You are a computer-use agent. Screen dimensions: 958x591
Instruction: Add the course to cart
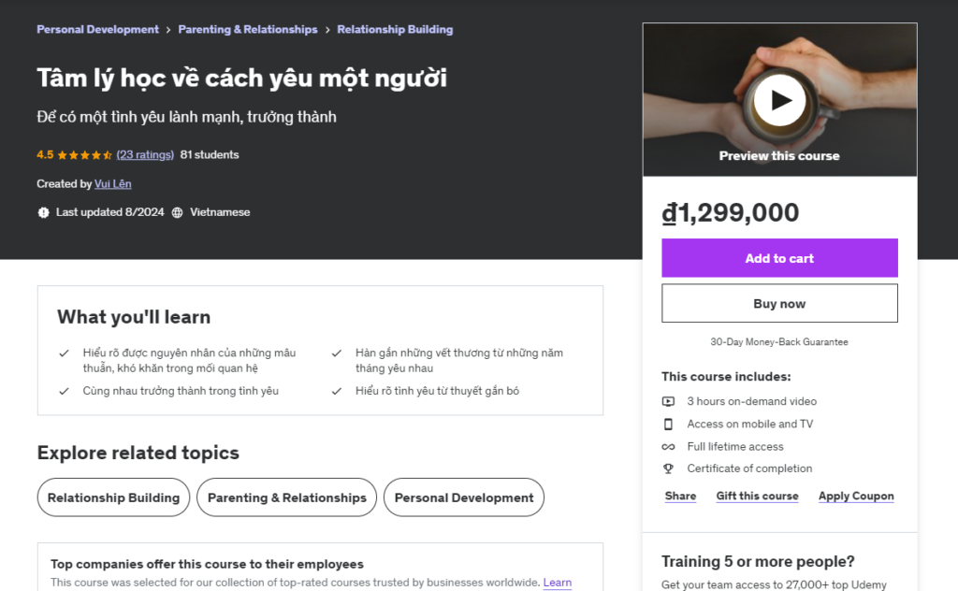[x=779, y=258]
